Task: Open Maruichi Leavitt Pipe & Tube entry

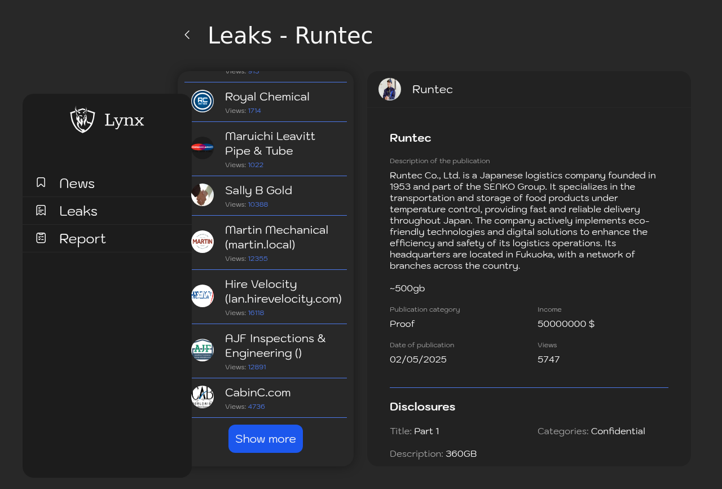Action: click(x=266, y=149)
